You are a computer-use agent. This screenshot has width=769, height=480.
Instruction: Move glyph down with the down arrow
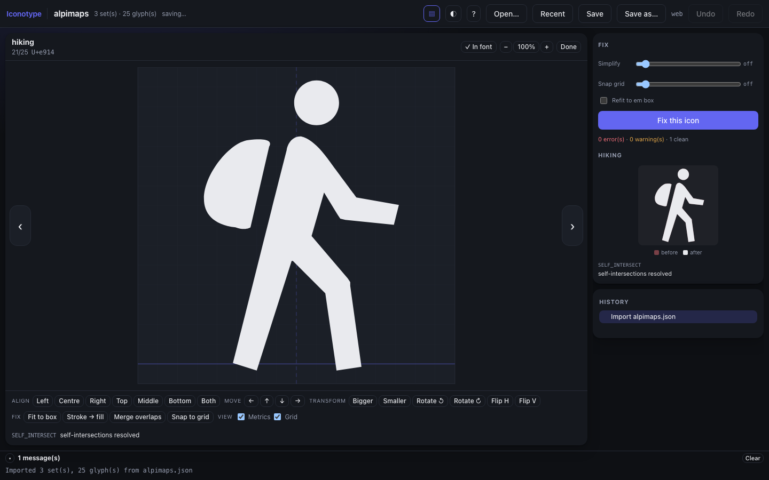coord(282,401)
